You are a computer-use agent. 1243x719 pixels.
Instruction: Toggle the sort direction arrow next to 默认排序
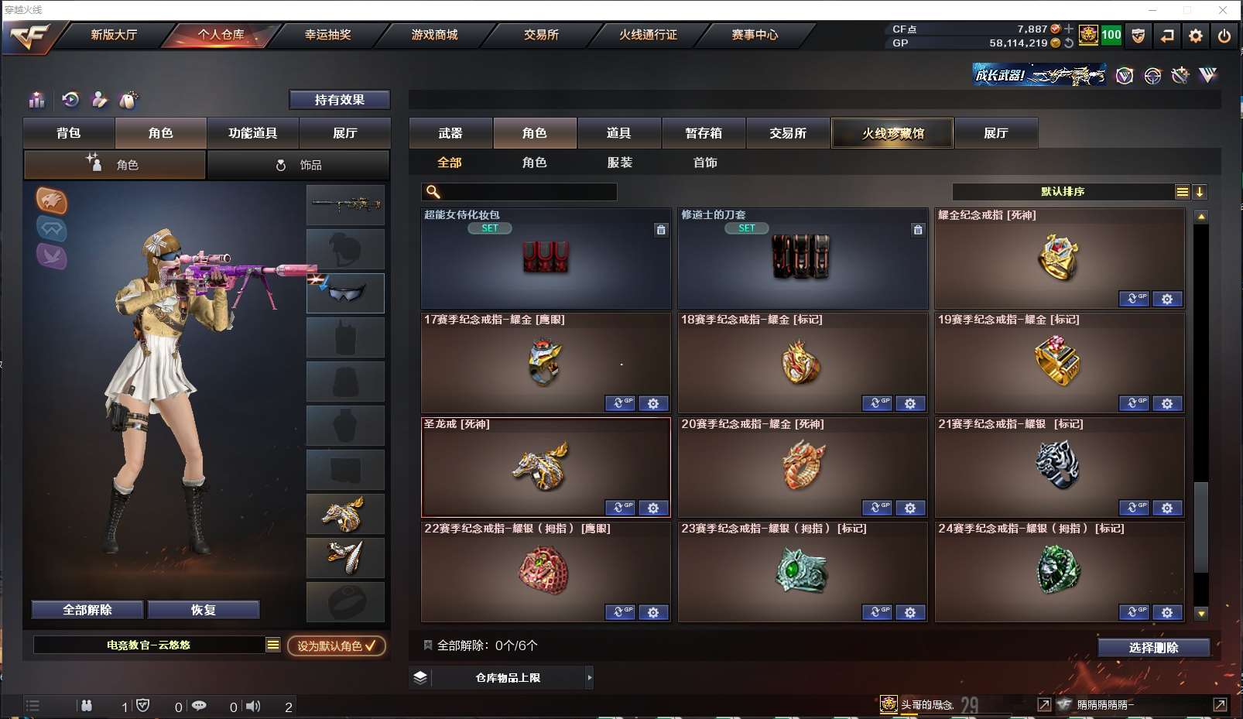click(1200, 192)
